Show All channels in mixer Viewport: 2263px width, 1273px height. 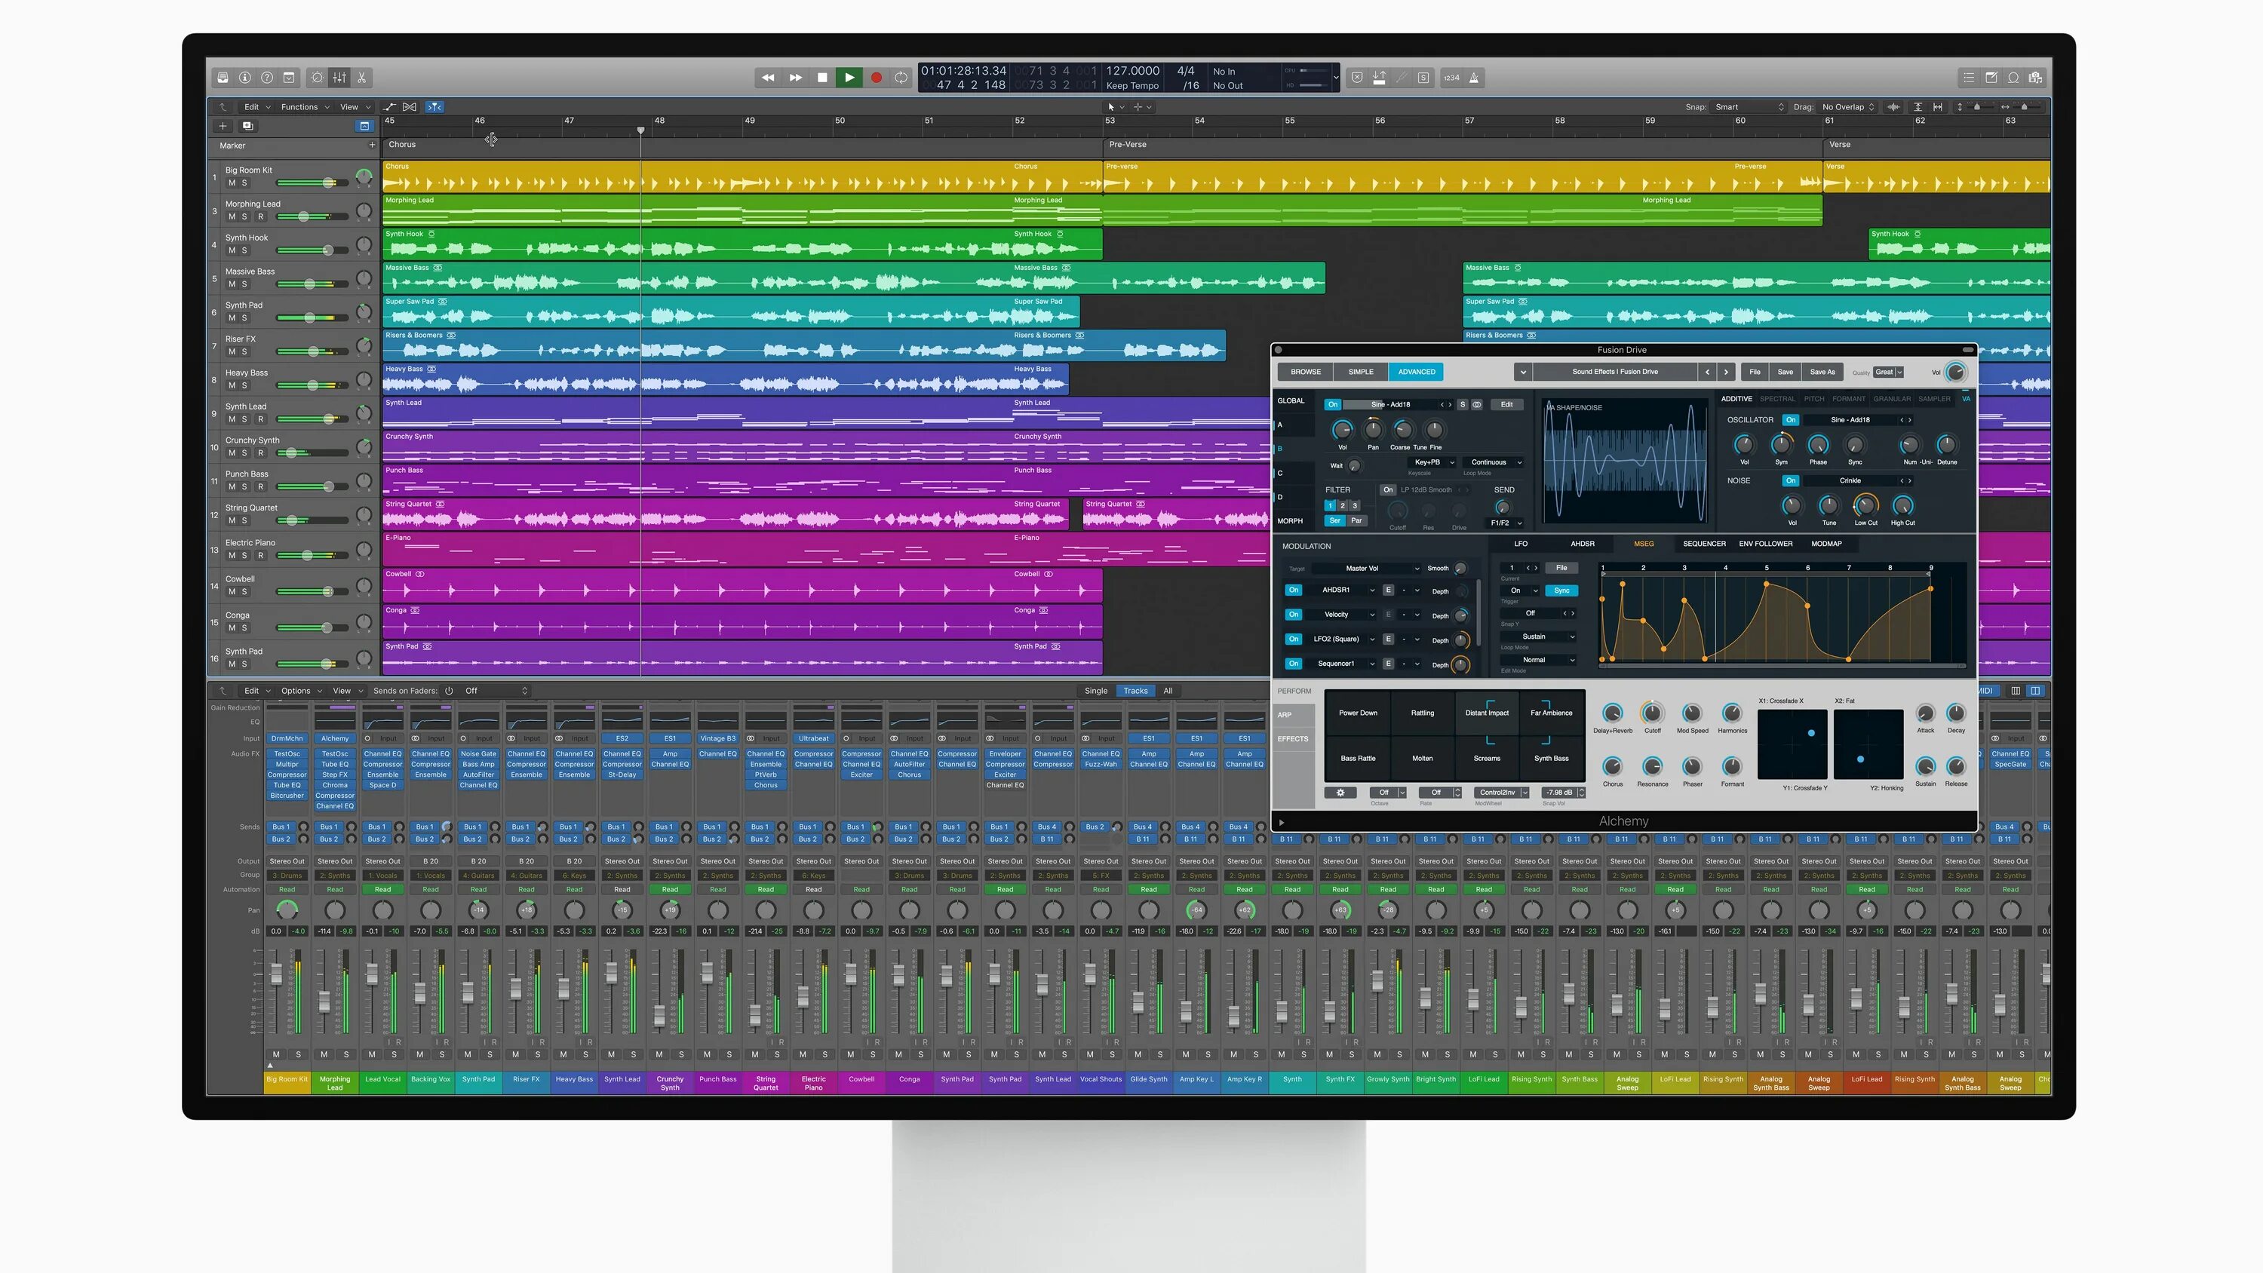tap(1168, 691)
